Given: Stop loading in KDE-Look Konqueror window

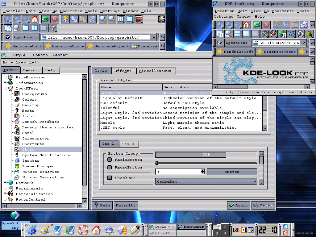Looking at the screenshot, I should [x=266, y=25].
